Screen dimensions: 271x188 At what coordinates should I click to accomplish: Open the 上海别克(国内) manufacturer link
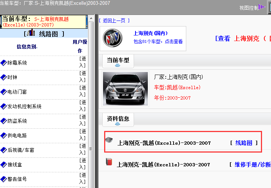coord(150,33)
